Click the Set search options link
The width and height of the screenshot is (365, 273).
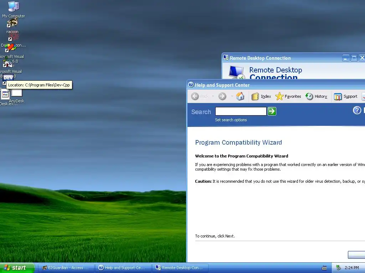[231, 120]
